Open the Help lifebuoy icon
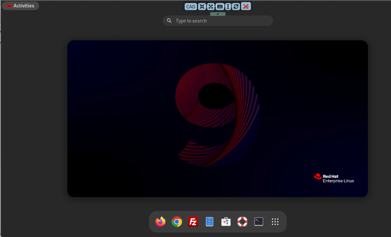Image resolution: width=391 pixels, height=237 pixels. tap(242, 222)
